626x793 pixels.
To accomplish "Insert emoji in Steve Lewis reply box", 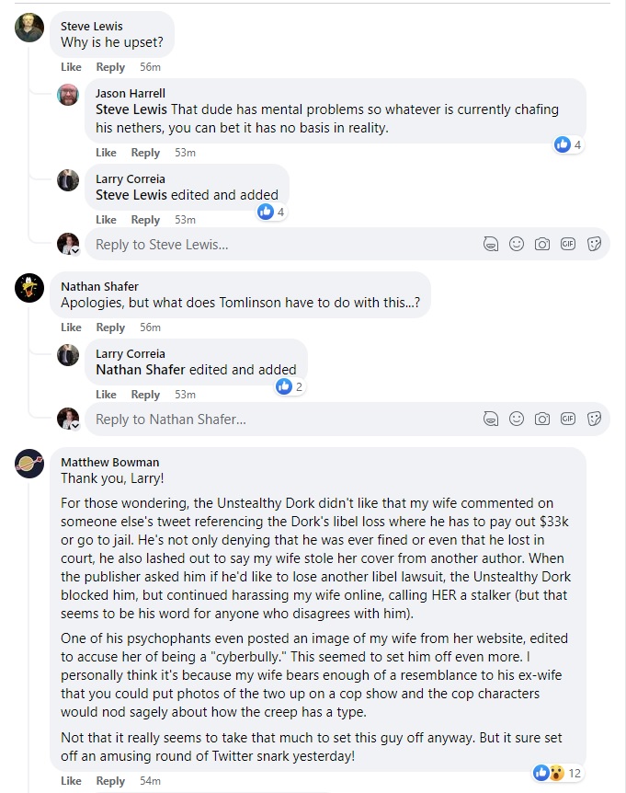I will pos(517,244).
